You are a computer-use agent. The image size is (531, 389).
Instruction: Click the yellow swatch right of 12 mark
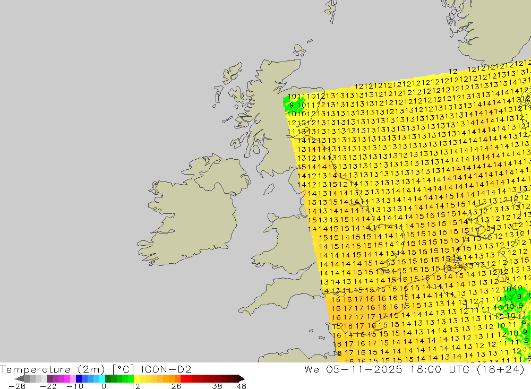[x=137, y=378]
